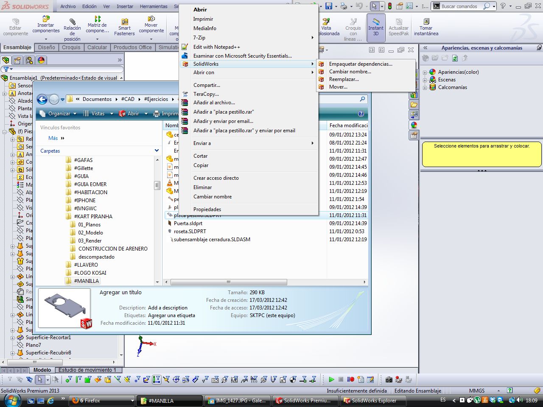The width and height of the screenshot is (543, 407).
Task: Click the Insertar componentes tool
Action: [x=46, y=25]
